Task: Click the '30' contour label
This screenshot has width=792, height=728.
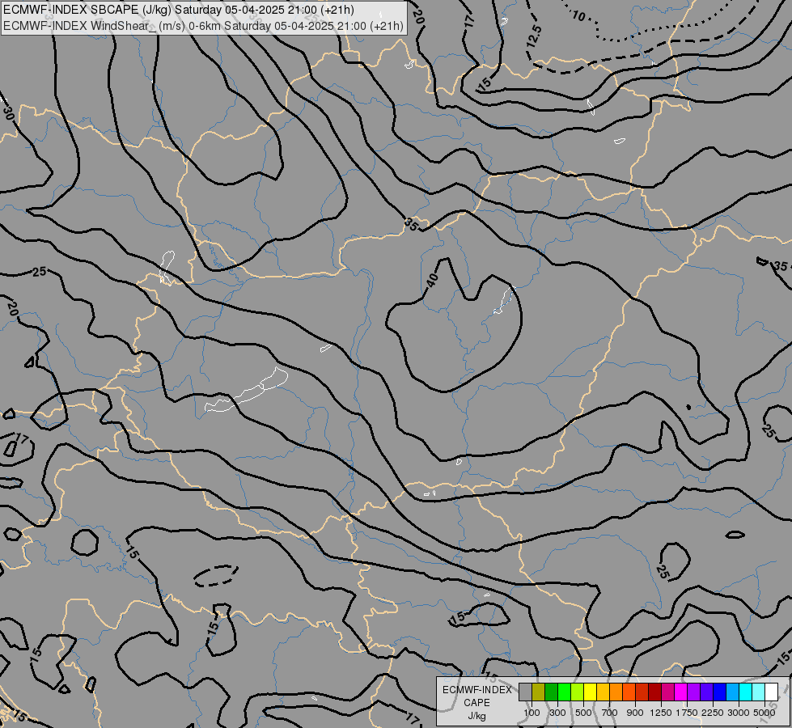Action: coord(8,112)
